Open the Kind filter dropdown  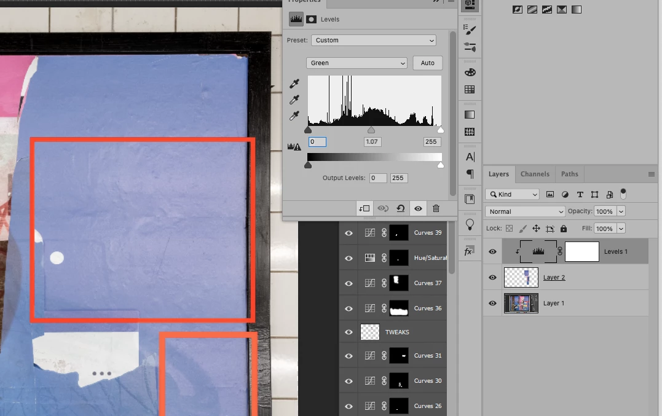point(513,194)
